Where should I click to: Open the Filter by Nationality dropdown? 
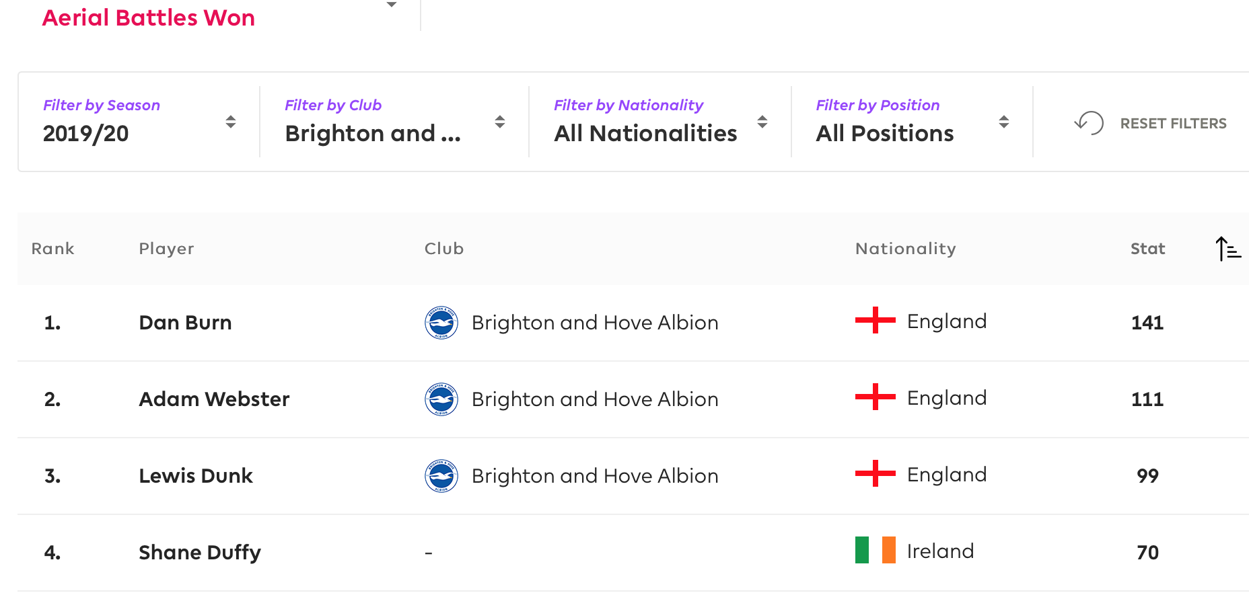661,122
